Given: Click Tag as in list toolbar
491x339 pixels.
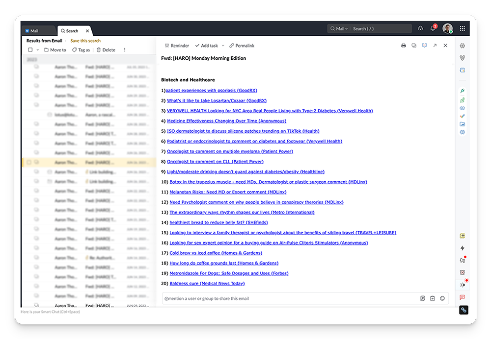Looking at the screenshot, I should click(81, 49).
